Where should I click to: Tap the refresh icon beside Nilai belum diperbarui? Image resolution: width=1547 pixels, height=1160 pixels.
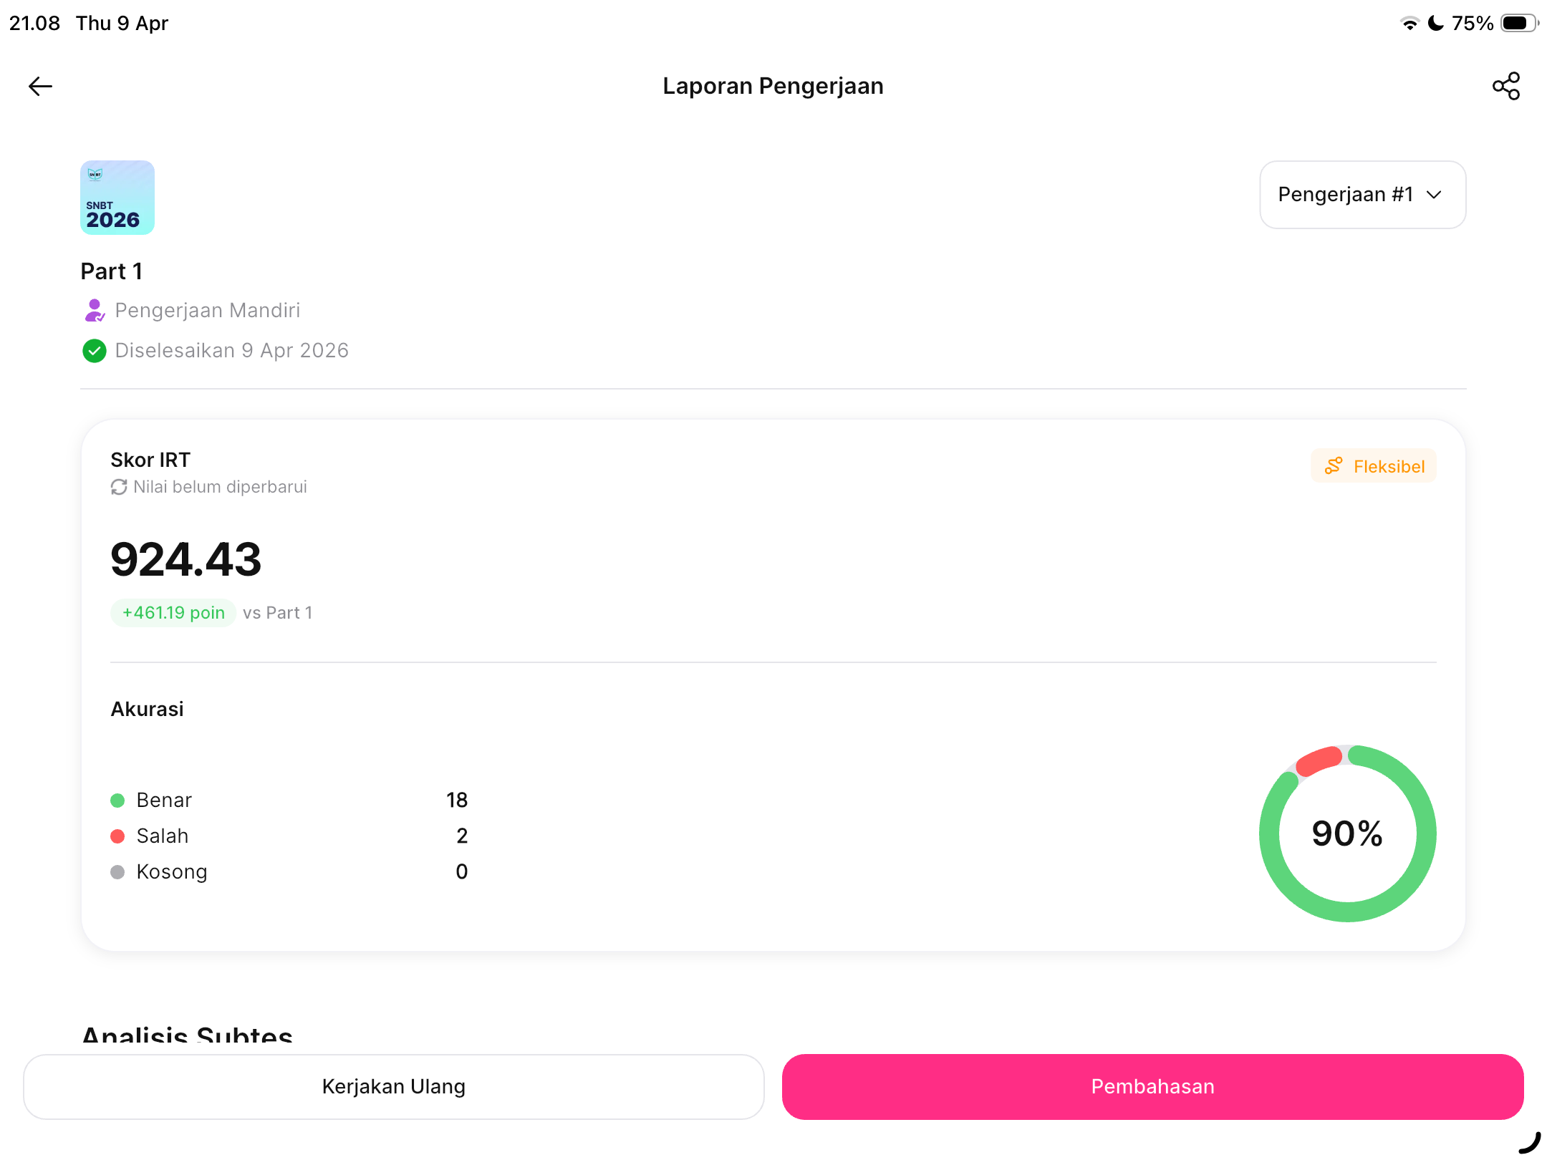[119, 487]
